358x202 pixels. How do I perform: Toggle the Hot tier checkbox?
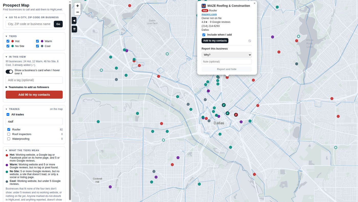(8, 41)
